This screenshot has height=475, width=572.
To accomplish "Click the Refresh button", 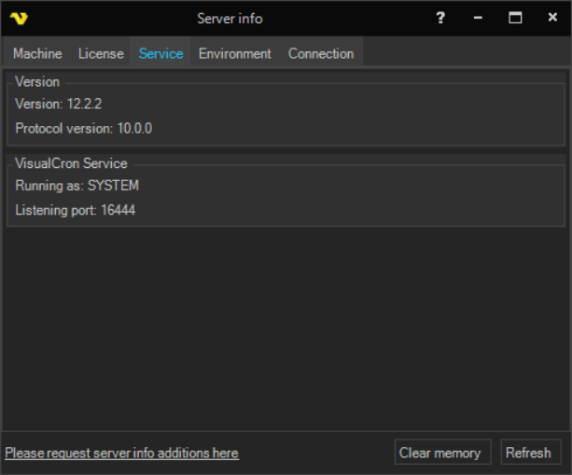I will click(528, 453).
